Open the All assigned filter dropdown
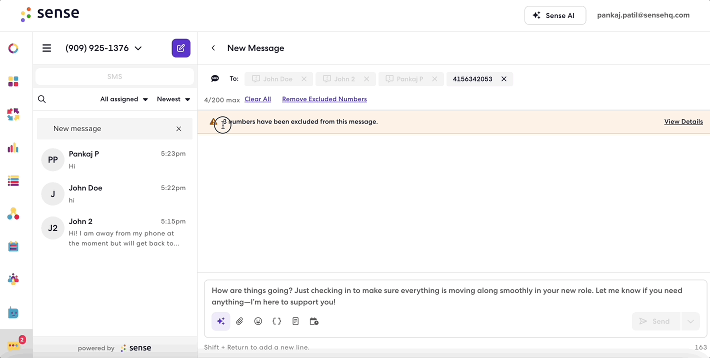This screenshot has height=358, width=710. click(124, 99)
